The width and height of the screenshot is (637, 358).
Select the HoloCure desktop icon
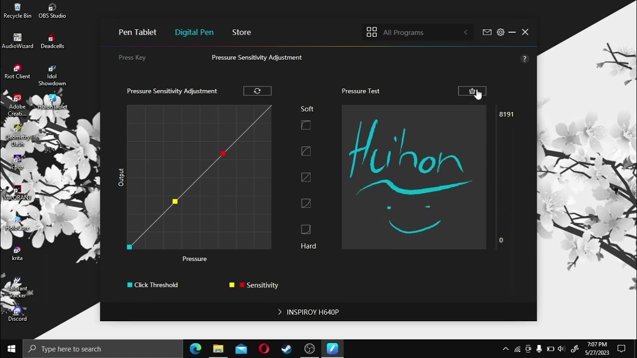pos(17,223)
